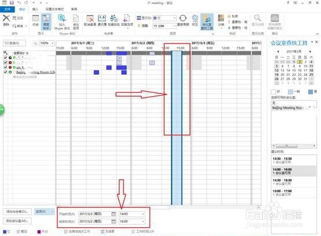Click the Forward button in actions group
Image resolution: width=321 pixels, height=236 pixels.
tap(20, 26)
